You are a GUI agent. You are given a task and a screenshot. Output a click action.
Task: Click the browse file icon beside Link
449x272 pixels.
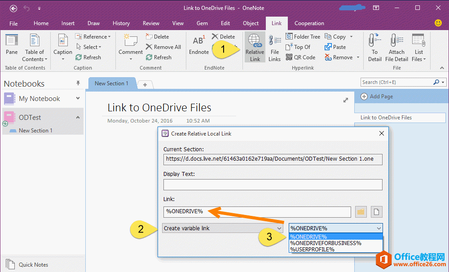click(377, 212)
